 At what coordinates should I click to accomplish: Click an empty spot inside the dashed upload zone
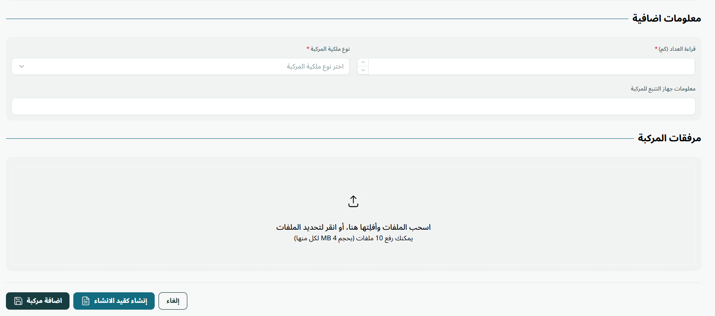(127, 212)
